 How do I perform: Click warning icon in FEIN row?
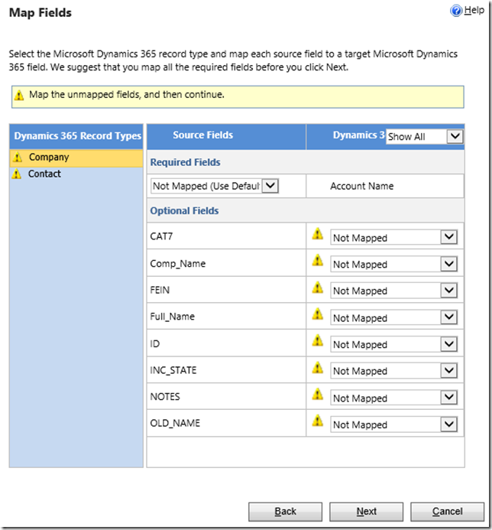click(317, 288)
